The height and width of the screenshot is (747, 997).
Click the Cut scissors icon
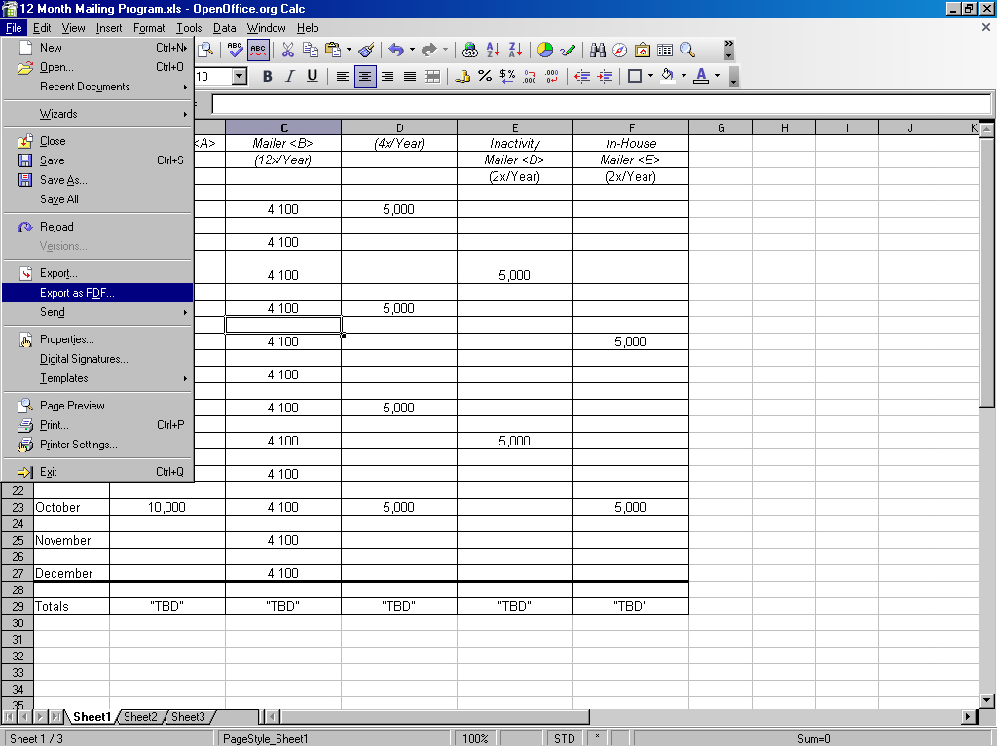[287, 50]
